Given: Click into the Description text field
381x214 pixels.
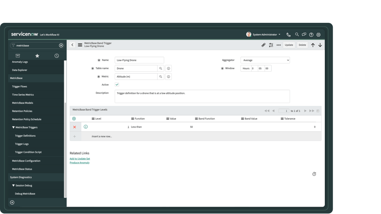Looking at the screenshot, I should (x=202, y=96).
